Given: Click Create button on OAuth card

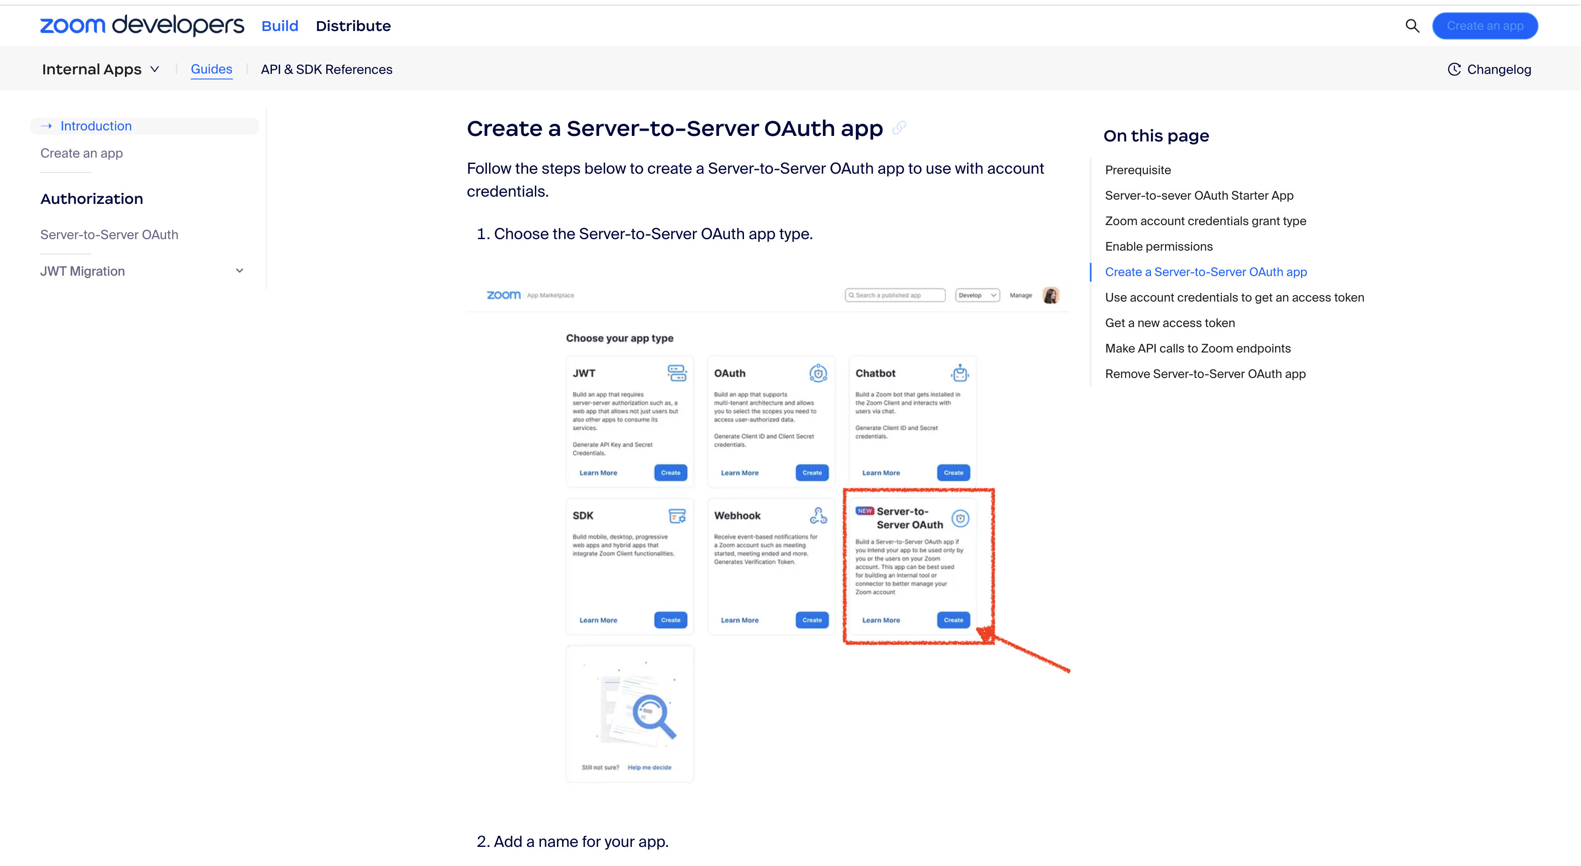Looking at the screenshot, I should tap(812, 472).
